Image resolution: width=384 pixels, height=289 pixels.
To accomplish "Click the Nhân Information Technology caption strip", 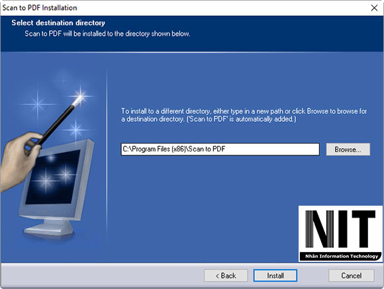I will click(x=341, y=256).
